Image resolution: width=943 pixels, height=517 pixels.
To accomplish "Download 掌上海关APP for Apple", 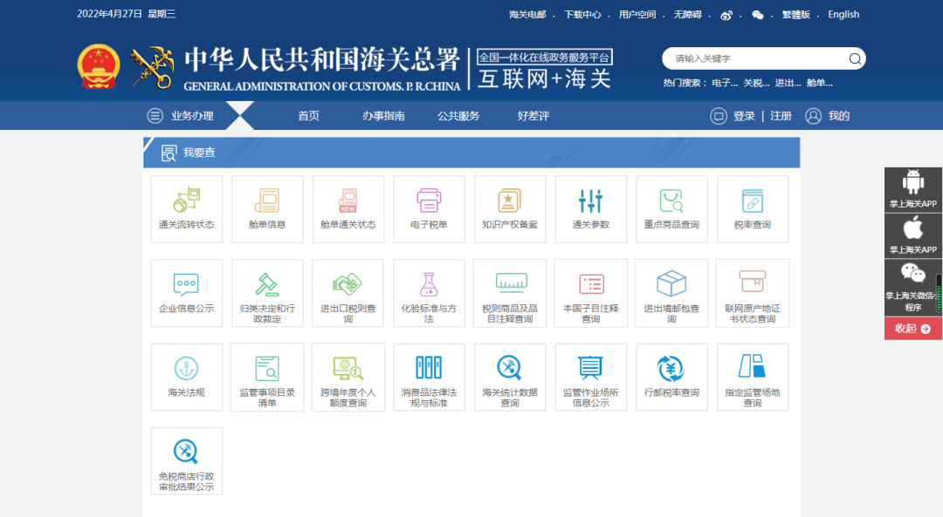I will tap(913, 235).
